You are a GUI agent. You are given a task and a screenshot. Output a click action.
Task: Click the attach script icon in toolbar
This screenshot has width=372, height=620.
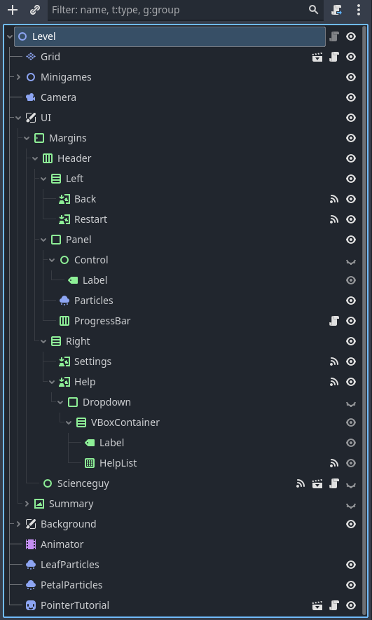point(336,10)
